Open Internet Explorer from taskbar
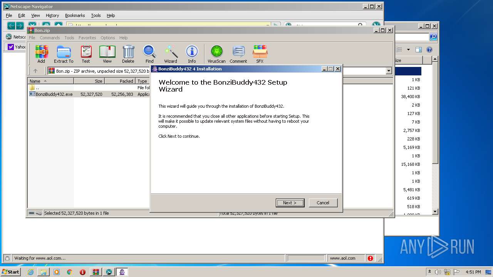This screenshot has height=277, width=493. click(x=30, y=272)
